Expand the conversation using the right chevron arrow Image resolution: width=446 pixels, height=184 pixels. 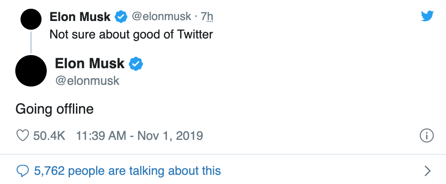coord(428,170)
